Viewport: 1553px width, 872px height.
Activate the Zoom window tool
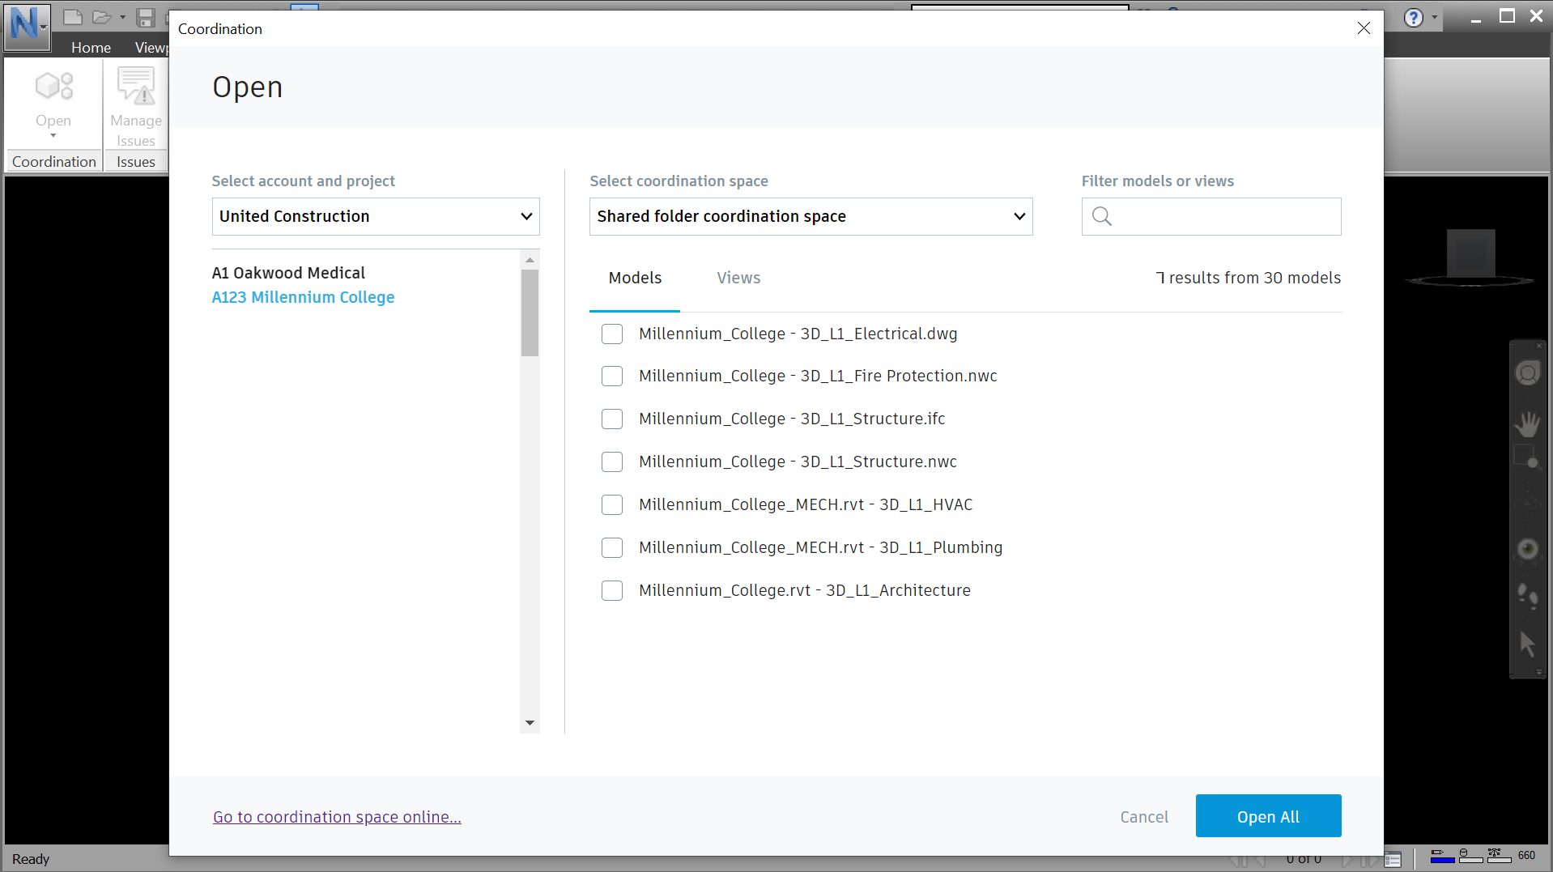point(1527,455)
